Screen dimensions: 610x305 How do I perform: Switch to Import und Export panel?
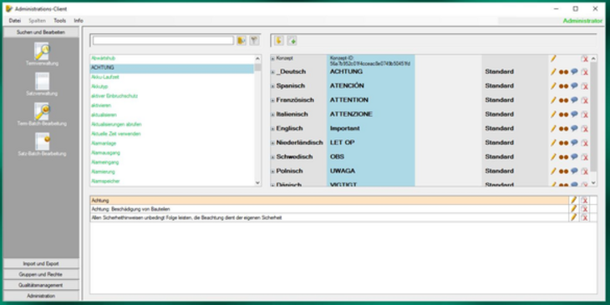coord(41,263)
